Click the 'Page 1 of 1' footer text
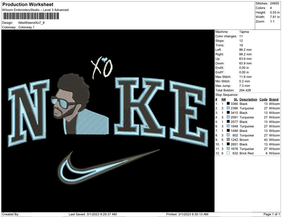This screenshot has width=282, height=217. tap(271, 214)
